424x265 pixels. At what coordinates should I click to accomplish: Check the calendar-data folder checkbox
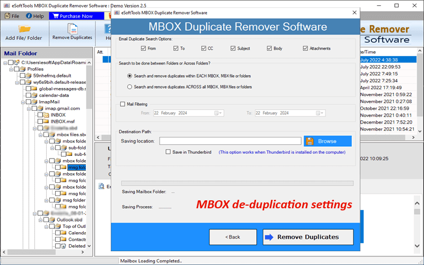pyautogui.click(x=28, y=95)
